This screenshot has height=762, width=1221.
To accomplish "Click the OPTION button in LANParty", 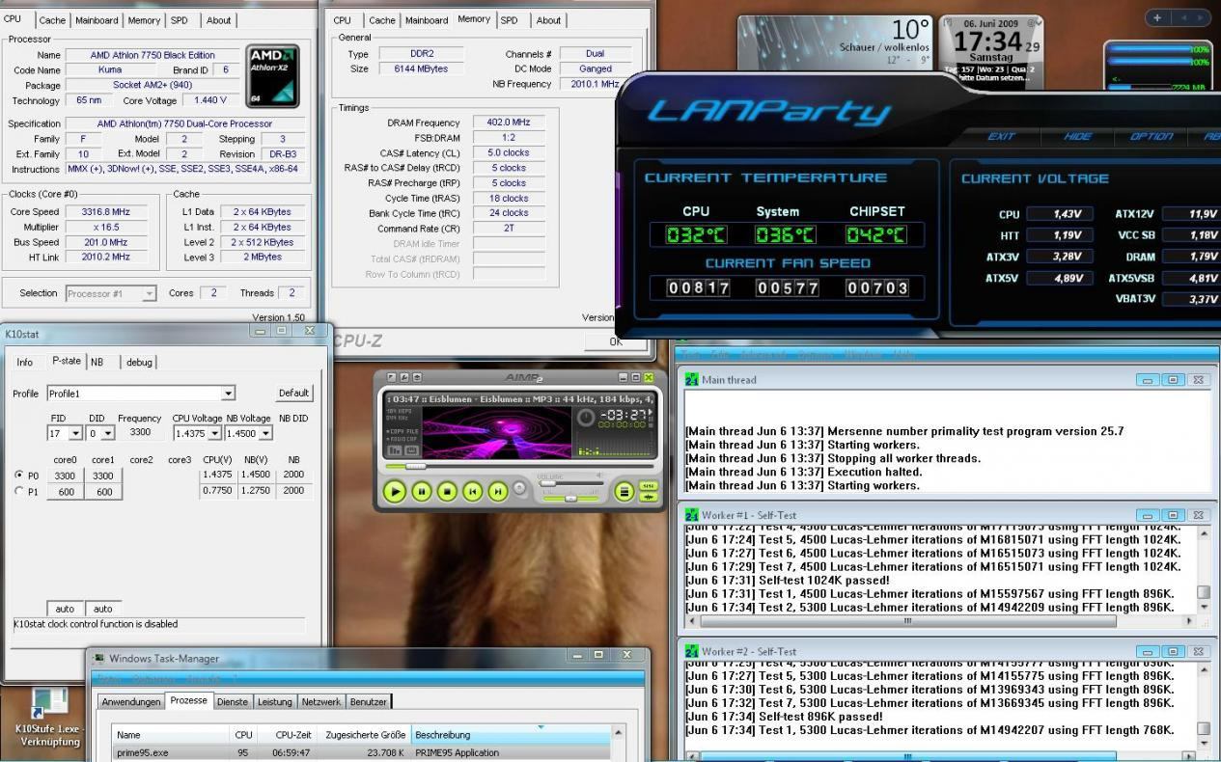I will pyautogui.click(x=1151, y=136).
